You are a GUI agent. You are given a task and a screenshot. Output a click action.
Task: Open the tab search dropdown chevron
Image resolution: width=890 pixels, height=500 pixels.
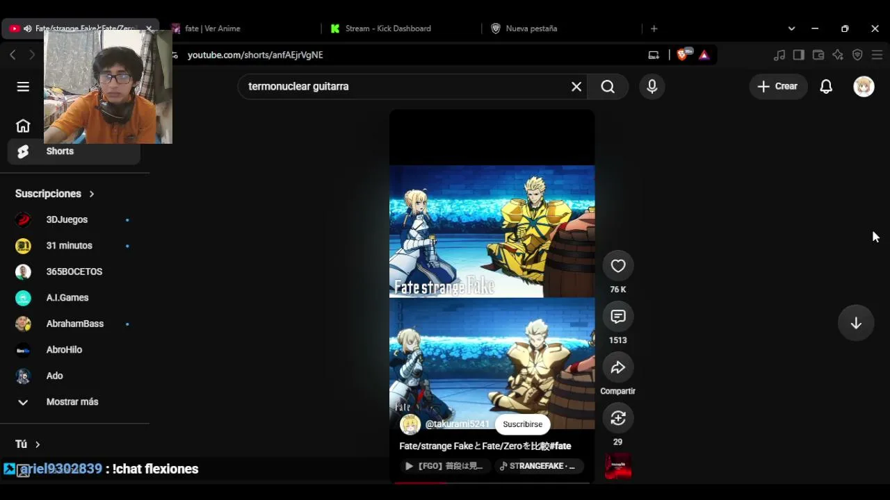pos(791,28)
